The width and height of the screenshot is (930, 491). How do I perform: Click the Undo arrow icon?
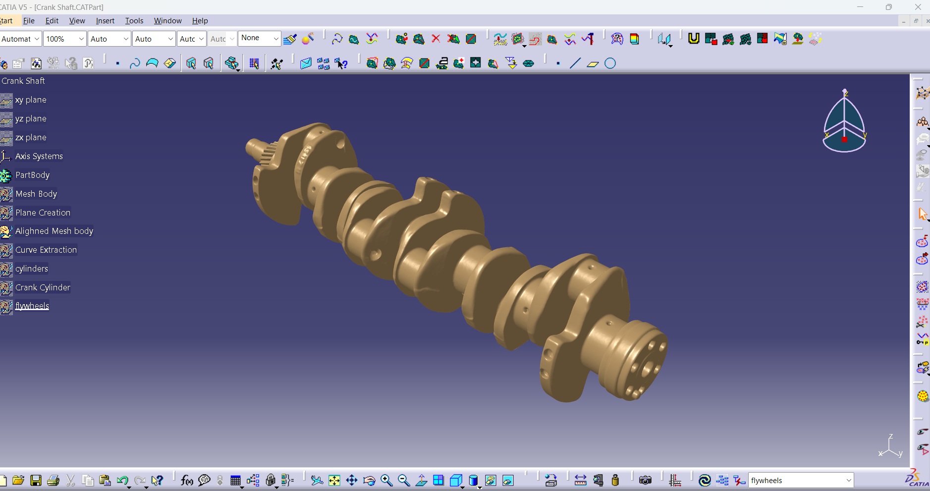point(122,480)
